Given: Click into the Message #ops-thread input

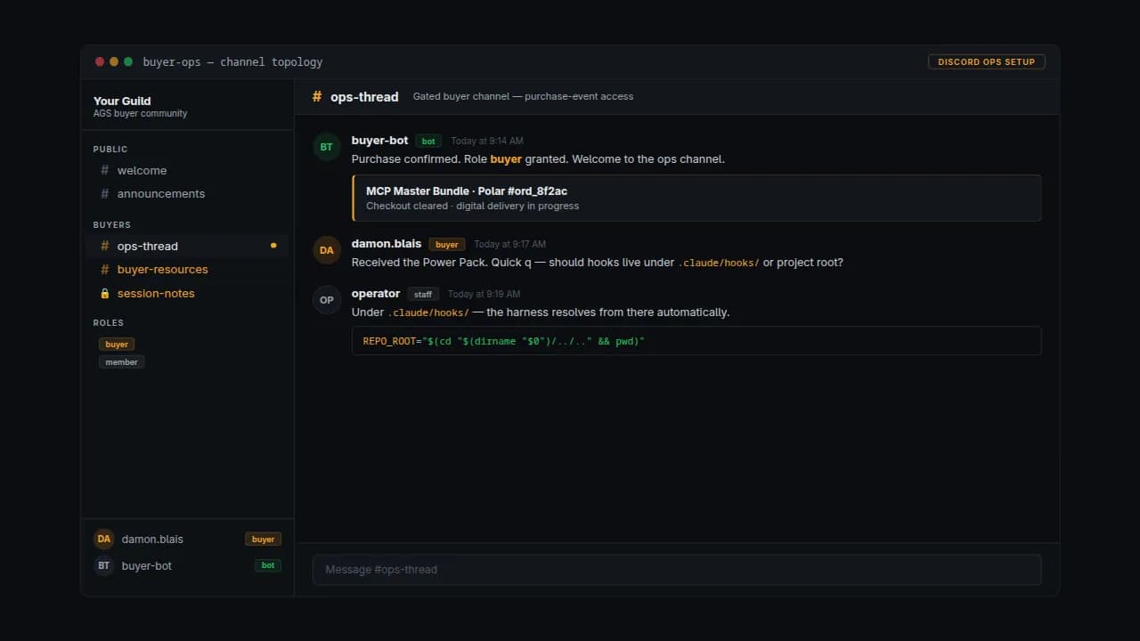Looking at the screenshot, I should click(x=677, y=570).
